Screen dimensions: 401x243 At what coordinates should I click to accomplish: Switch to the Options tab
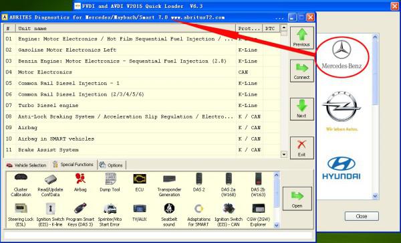(x=112, y=165)
